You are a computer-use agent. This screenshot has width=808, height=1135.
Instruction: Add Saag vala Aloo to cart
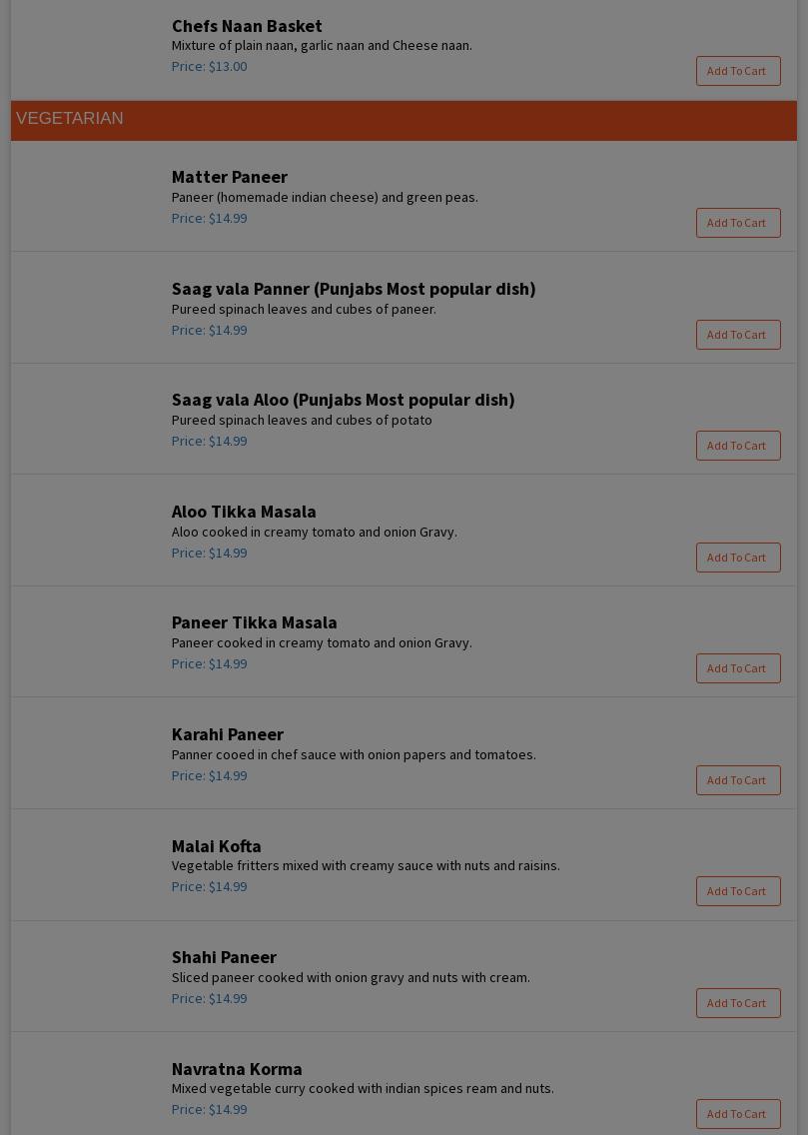(737, 446)
